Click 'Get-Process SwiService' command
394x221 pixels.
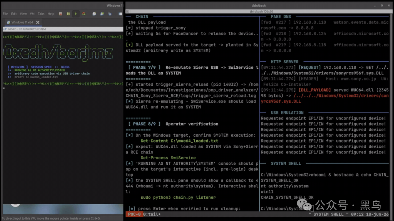pos(168,158)
